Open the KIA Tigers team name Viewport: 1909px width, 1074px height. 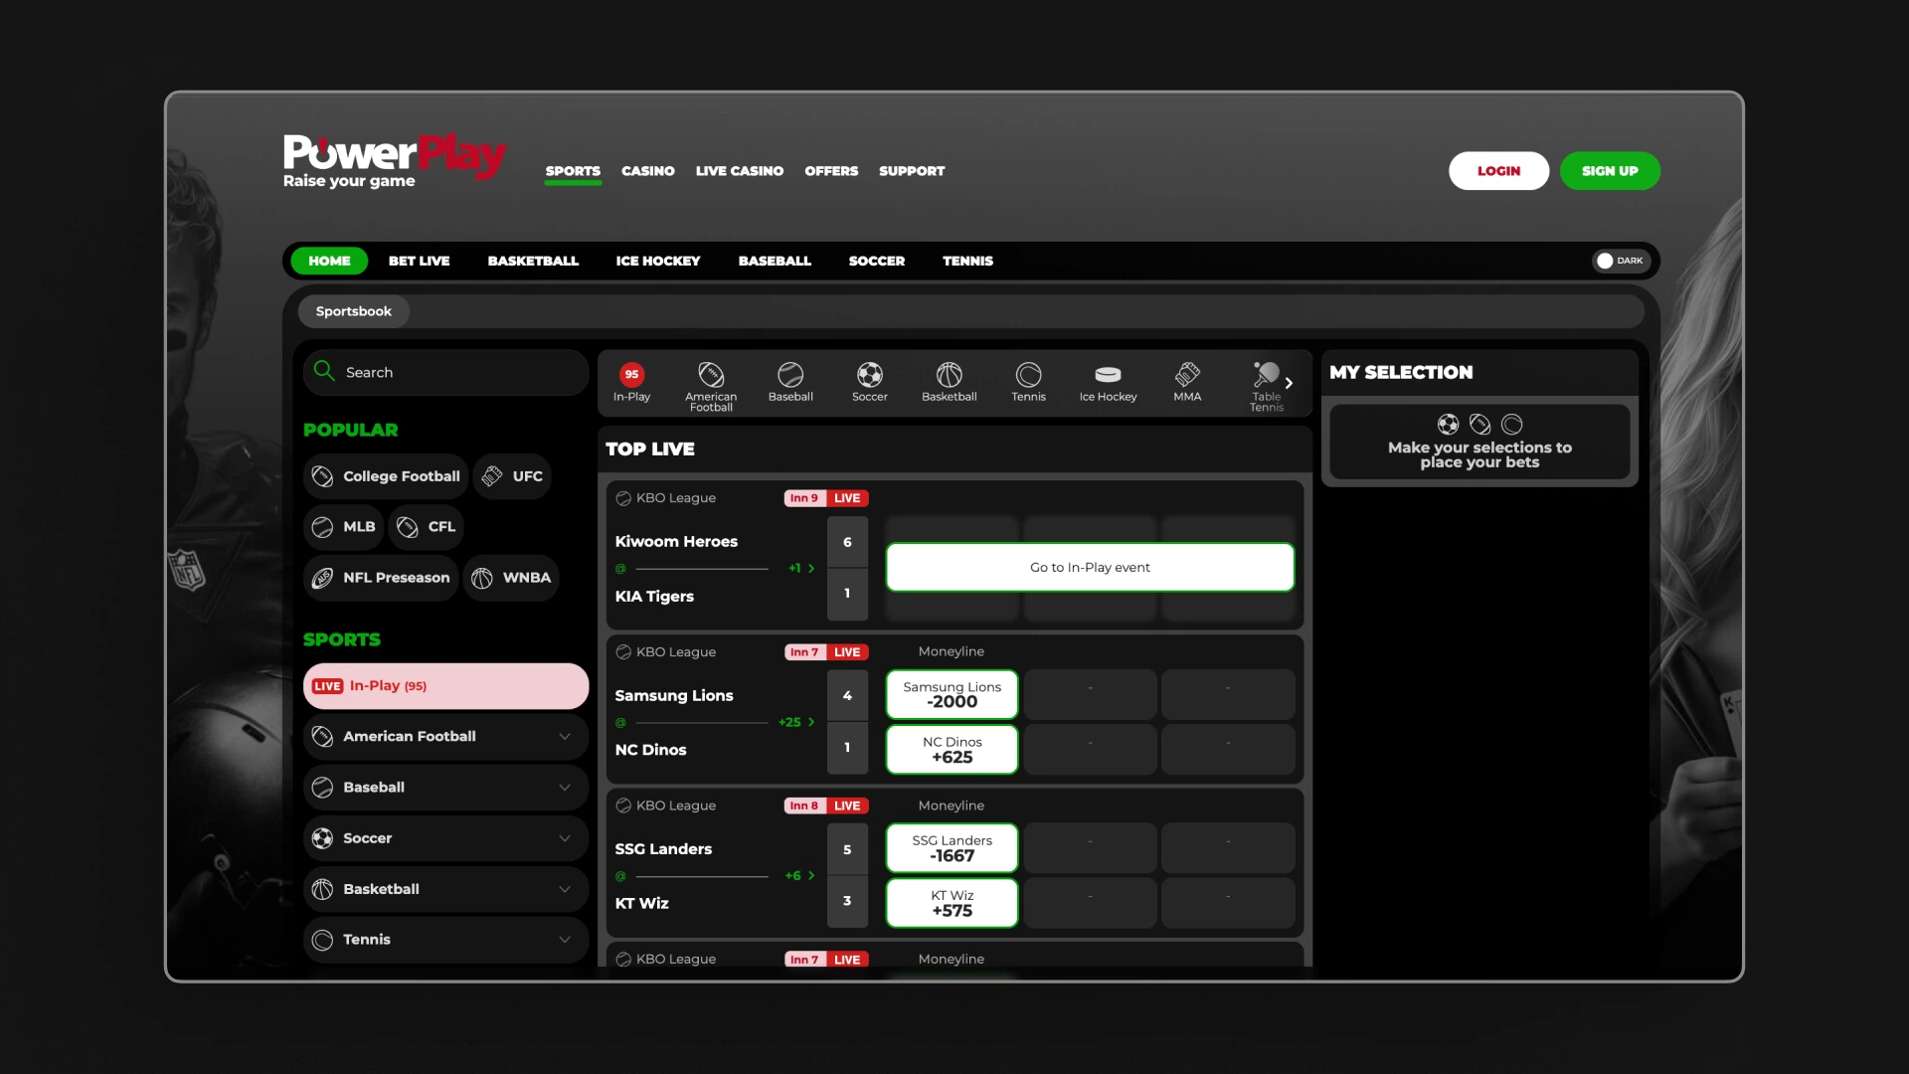[x=654, y=597]
